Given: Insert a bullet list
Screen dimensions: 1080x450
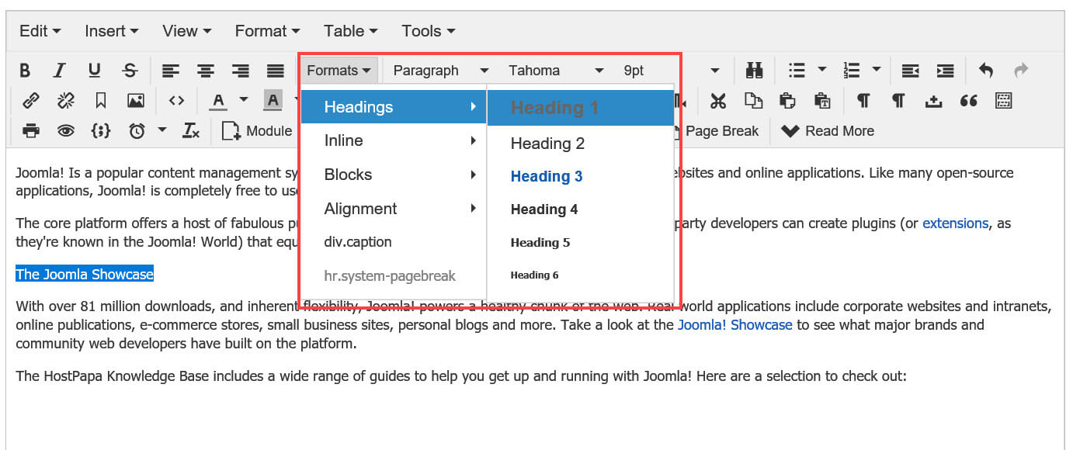Looking at the screenshot, I should point(797,71).
